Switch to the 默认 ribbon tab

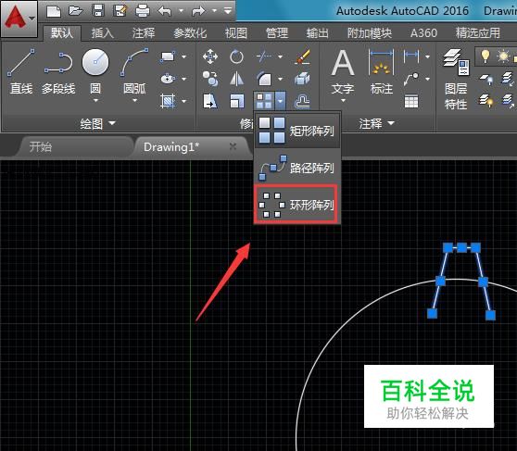coord(62,33)
